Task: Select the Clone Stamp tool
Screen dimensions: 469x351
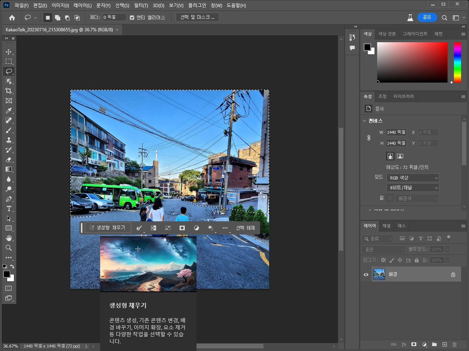Action: click(x=9, y=140)
